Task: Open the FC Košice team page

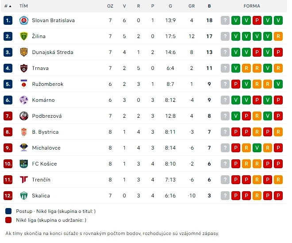Action: click(44, 164)
